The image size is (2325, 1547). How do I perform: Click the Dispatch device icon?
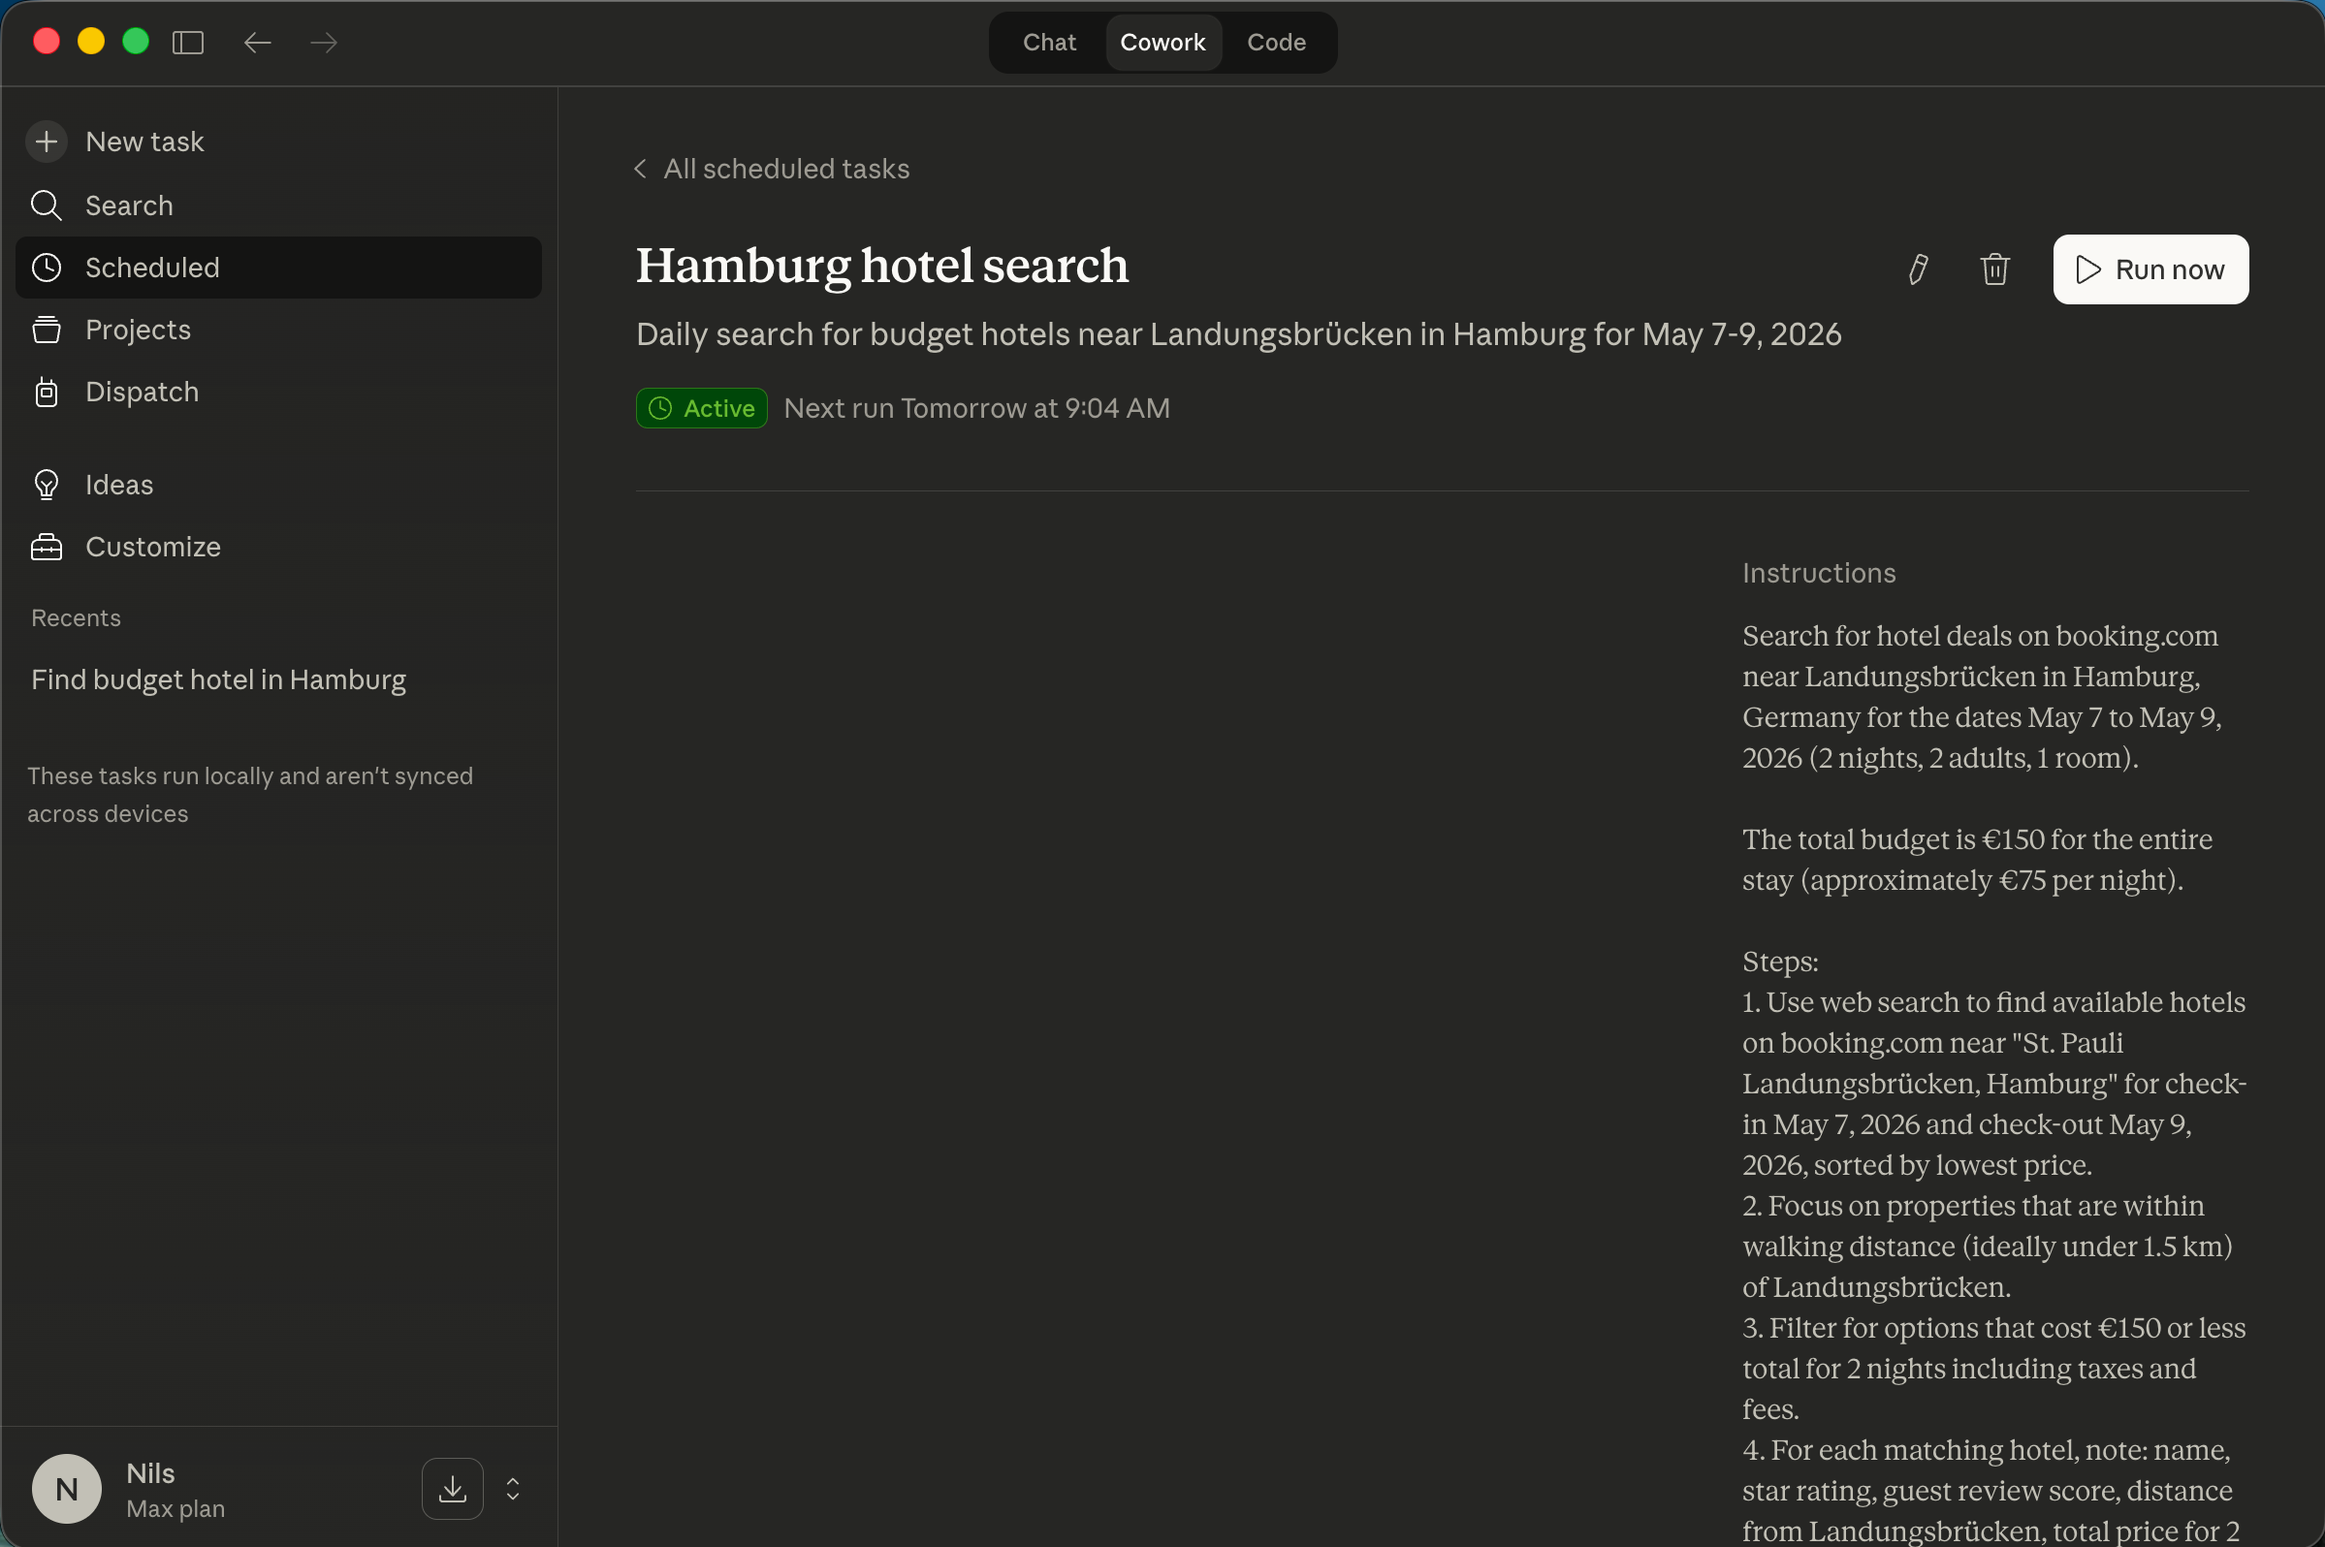coord(47,392)
